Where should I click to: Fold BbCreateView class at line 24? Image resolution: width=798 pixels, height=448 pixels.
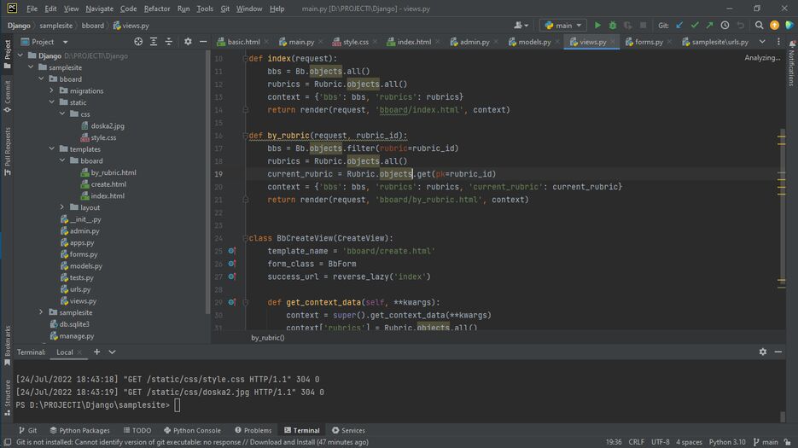[245, 238]
